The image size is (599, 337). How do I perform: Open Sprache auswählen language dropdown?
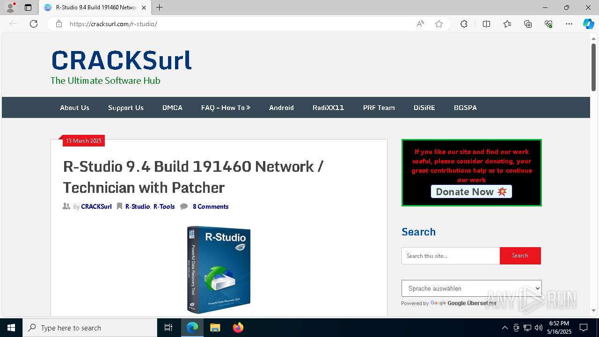[471, 288]
